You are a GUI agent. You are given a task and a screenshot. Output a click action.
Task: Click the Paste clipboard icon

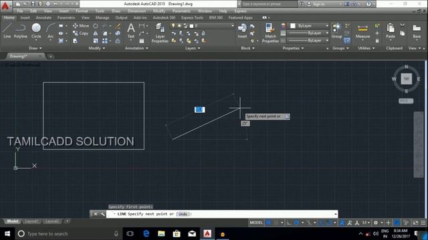tap(391, 31)
